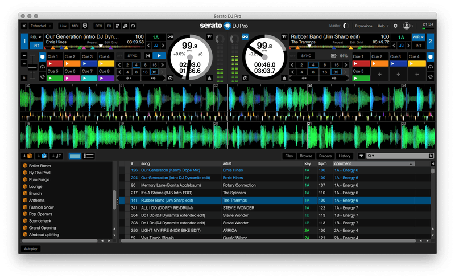Screen dimensions: 455x278
Task: Click the brightness sun icon in top bar
Action: pos(24,26)
